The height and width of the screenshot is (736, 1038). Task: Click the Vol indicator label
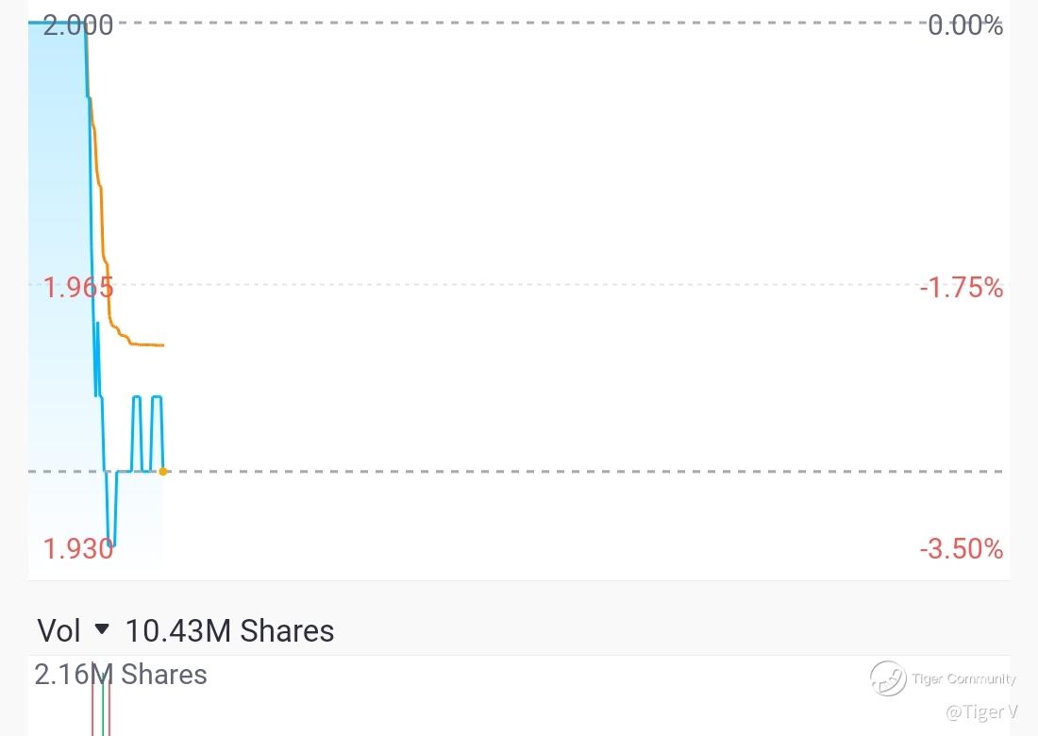[59, 630]
